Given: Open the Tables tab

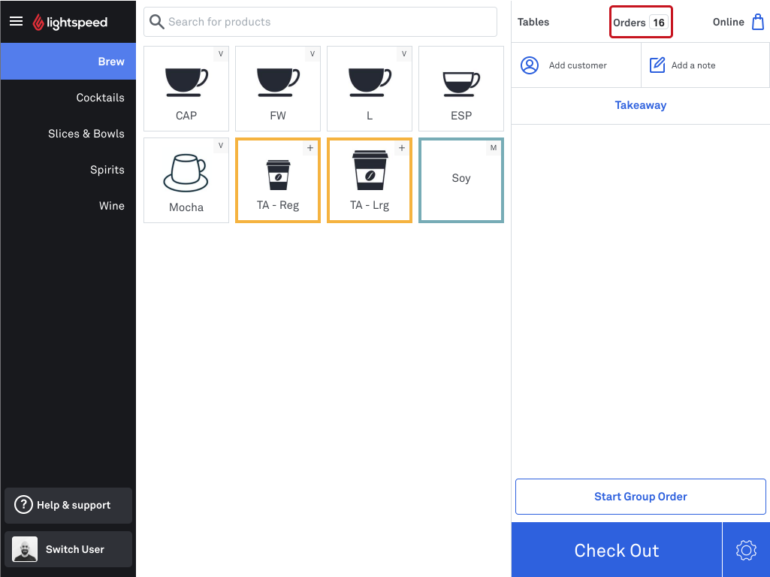Looking at the screenshot, I should [533, 22].
